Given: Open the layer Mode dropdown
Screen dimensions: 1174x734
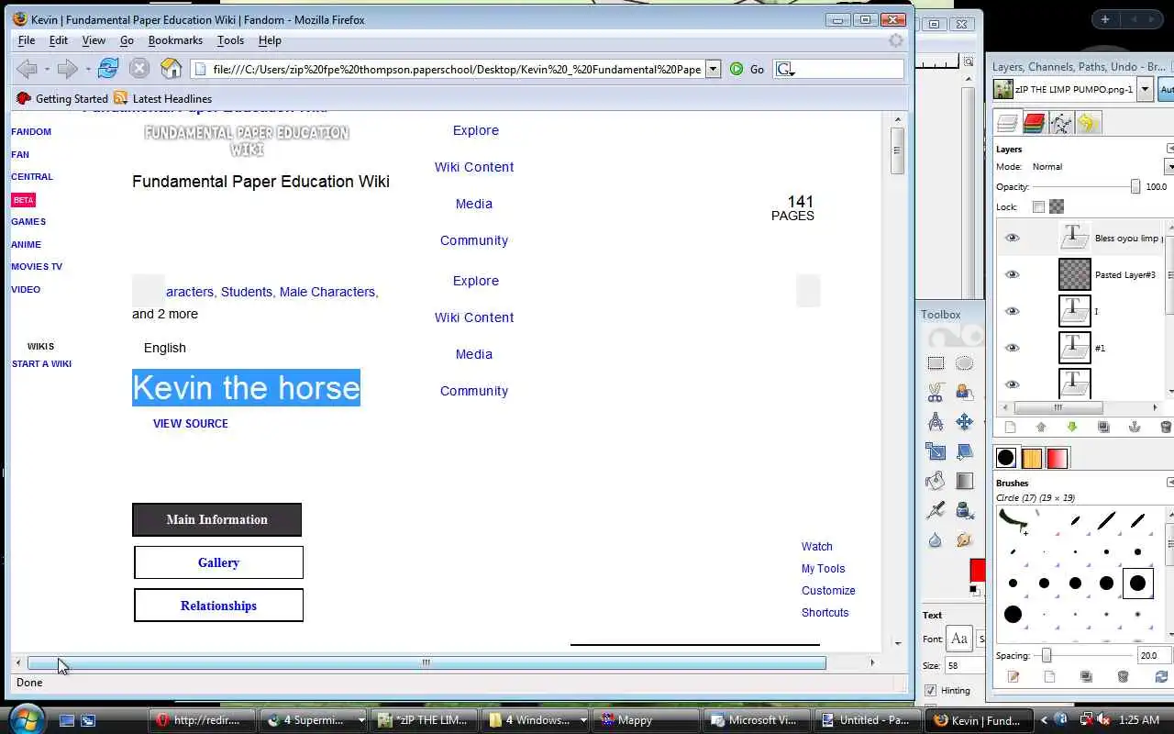Looking at the screenshot, I should click(x=1169, y=166).
